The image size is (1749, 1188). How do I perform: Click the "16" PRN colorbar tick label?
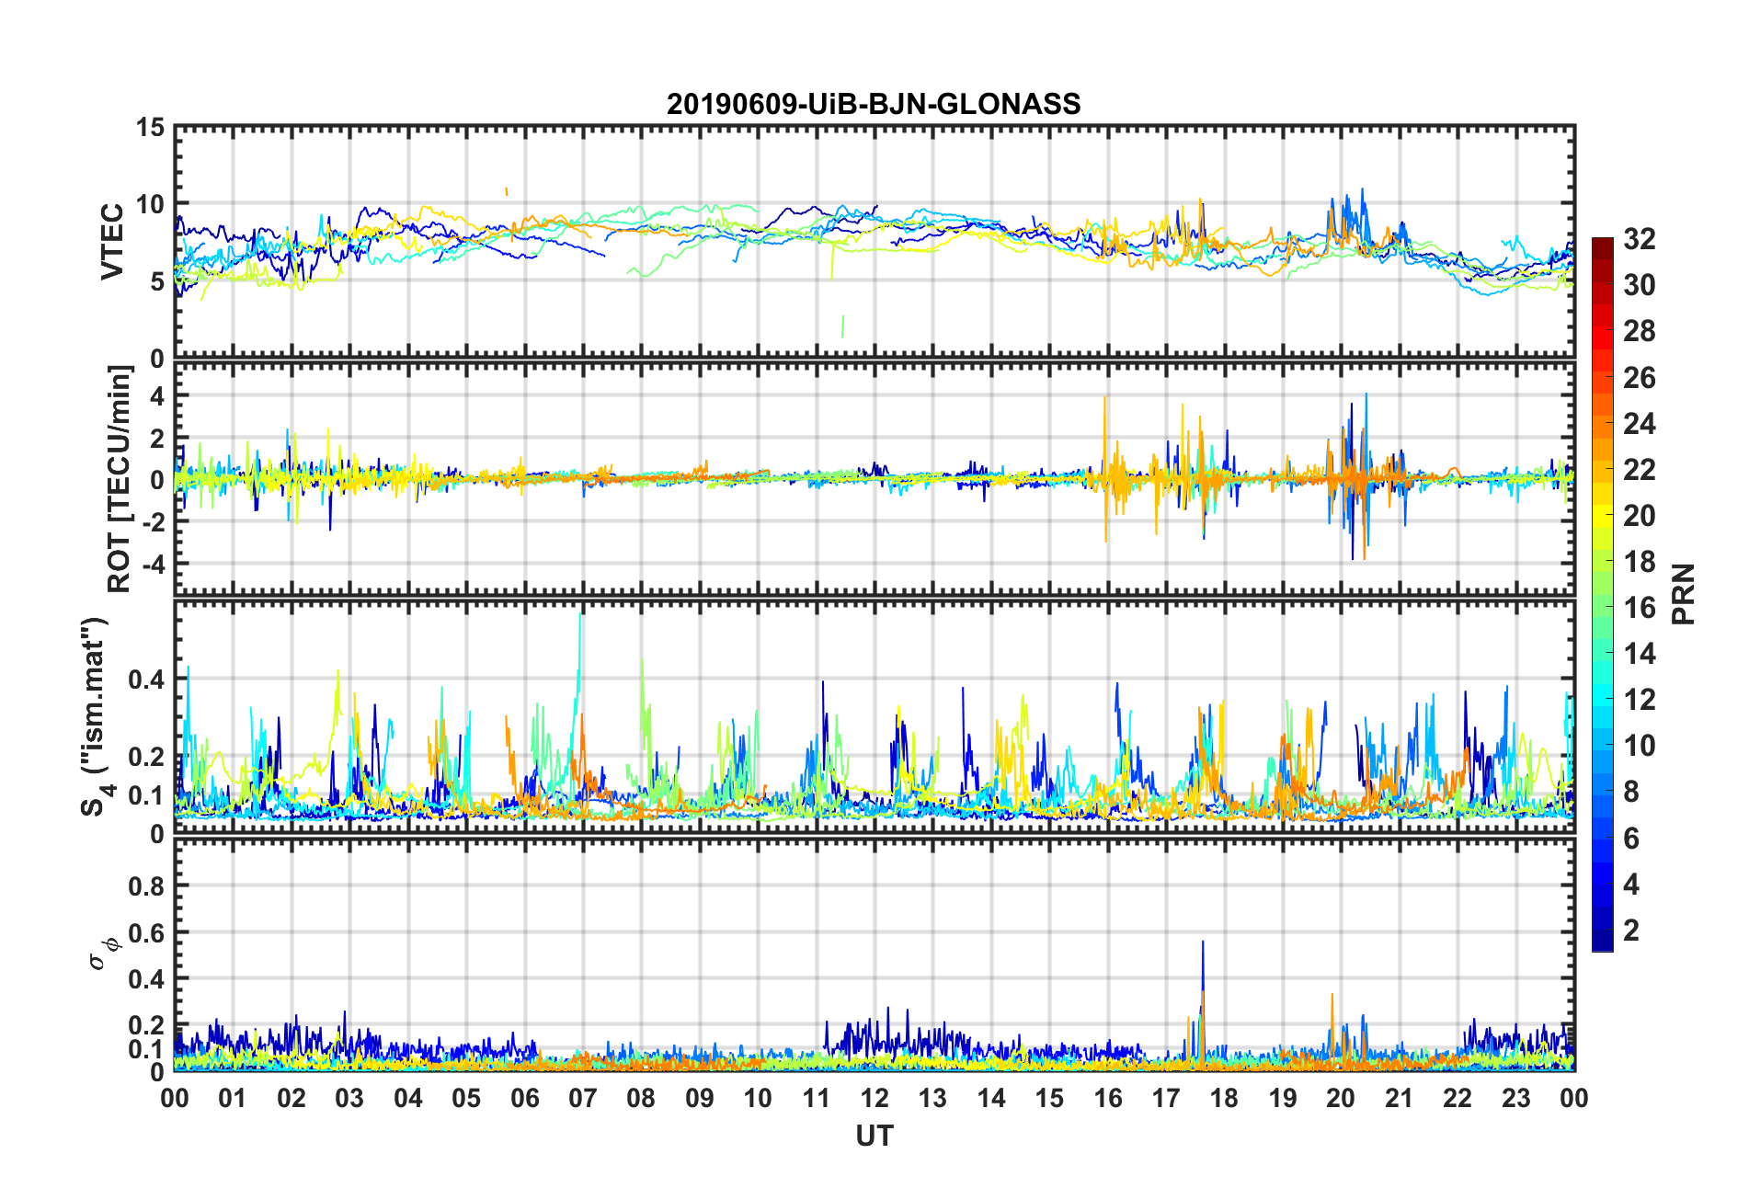[1640, 607]
